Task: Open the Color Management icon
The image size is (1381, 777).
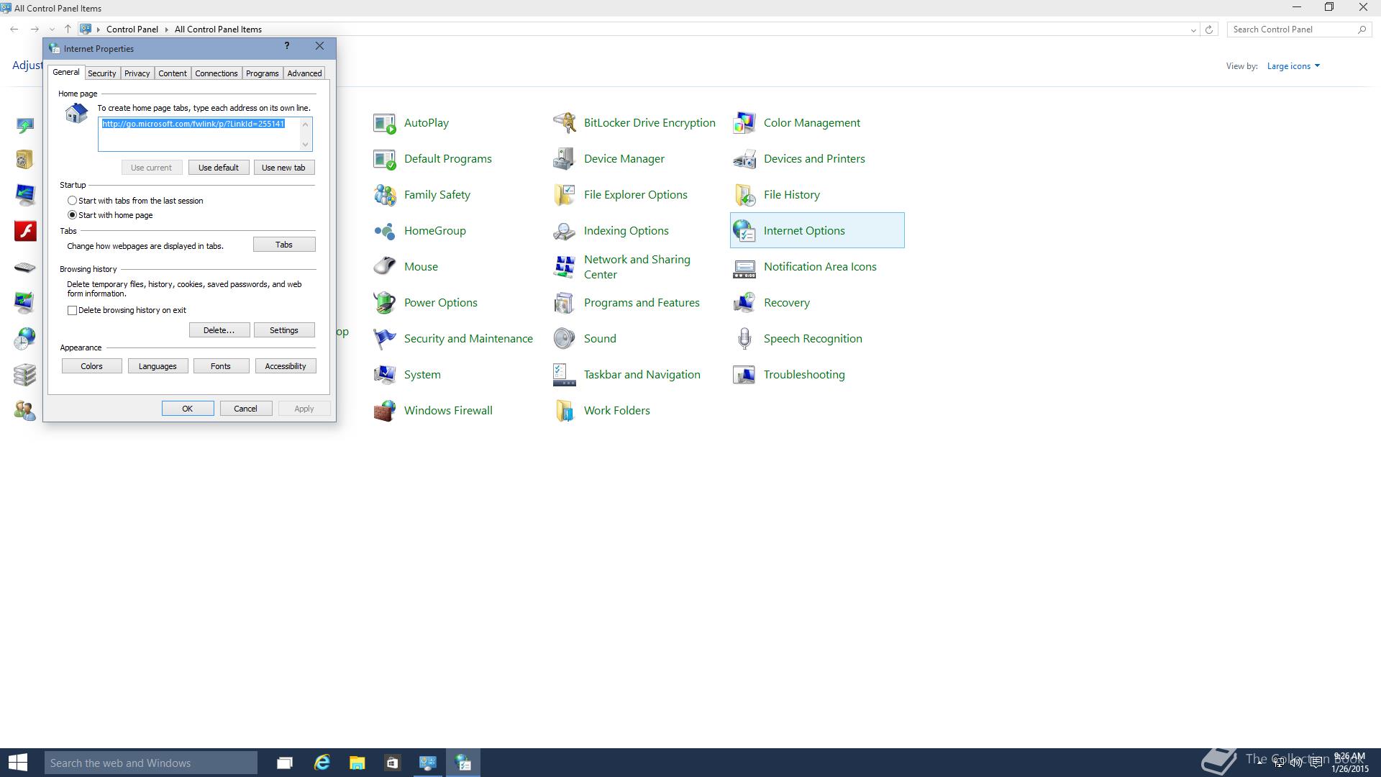Action: tap(744, 123)
